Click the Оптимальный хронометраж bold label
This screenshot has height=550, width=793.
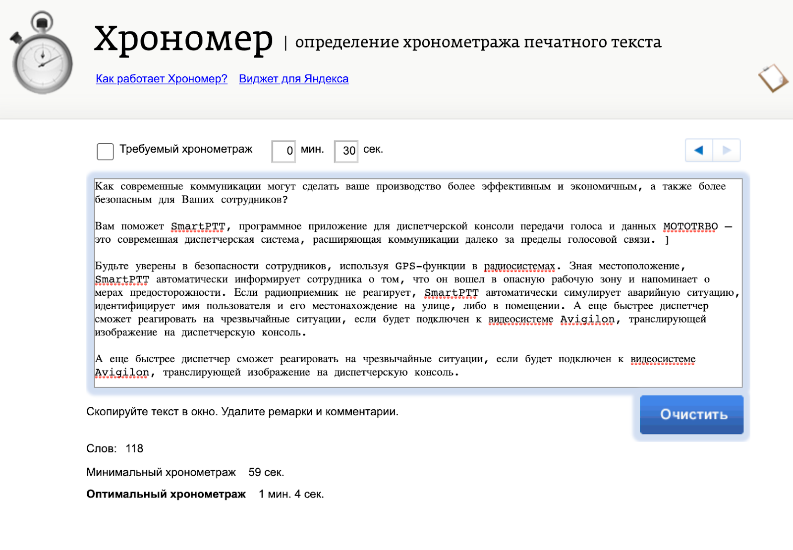pyautogui.click(x=166, y=494)
